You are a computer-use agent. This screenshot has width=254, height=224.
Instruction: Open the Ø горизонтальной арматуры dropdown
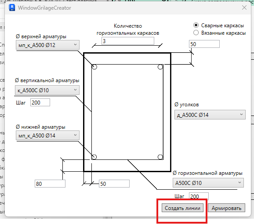(x=208, y=183)
